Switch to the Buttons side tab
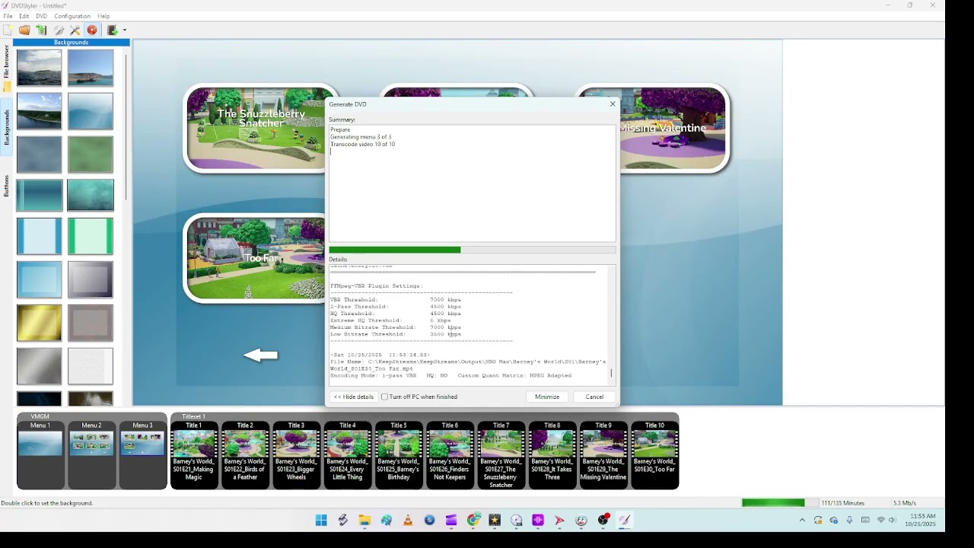 pos(6,186)
